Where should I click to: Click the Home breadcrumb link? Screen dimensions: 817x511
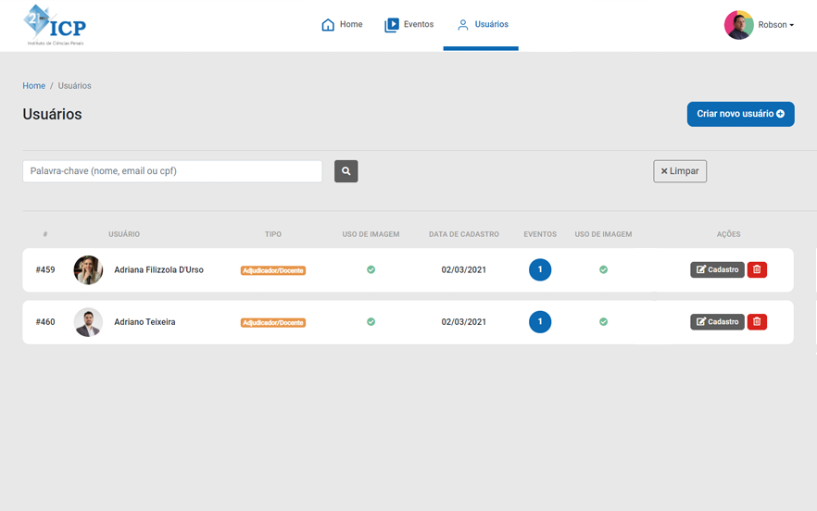(33, 86)
